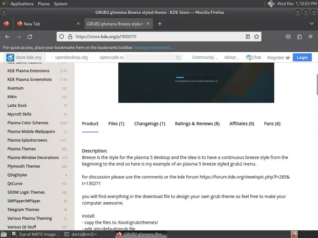
Task: Open the Fans (6) tab
Action: point(272,124)
